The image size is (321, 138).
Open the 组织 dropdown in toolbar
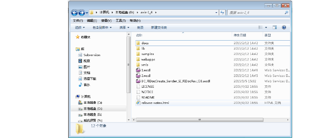pos(80,27)
